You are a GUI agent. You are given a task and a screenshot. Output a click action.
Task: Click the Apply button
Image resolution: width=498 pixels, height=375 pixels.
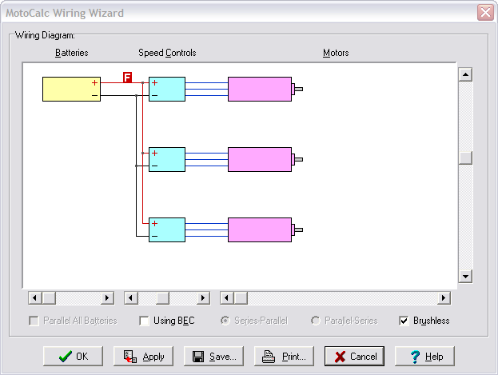click(x=144, y=357)
